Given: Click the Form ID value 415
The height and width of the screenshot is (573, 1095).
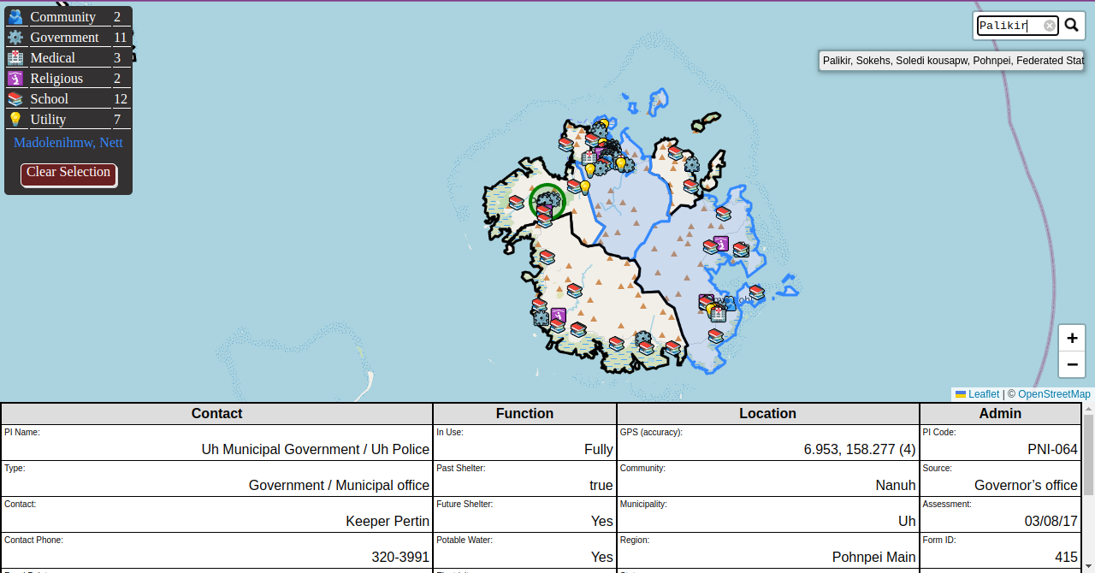Looking at the screenshot, I should click(x=1066, y=557).
